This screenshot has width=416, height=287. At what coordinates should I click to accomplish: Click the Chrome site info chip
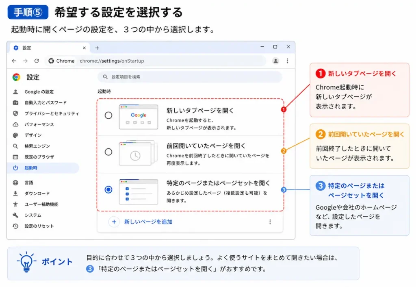(61, 61)
